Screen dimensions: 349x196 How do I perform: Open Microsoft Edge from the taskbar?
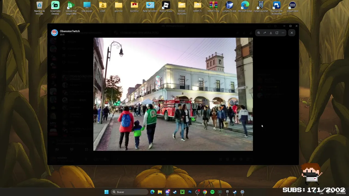tap(152, 192)
